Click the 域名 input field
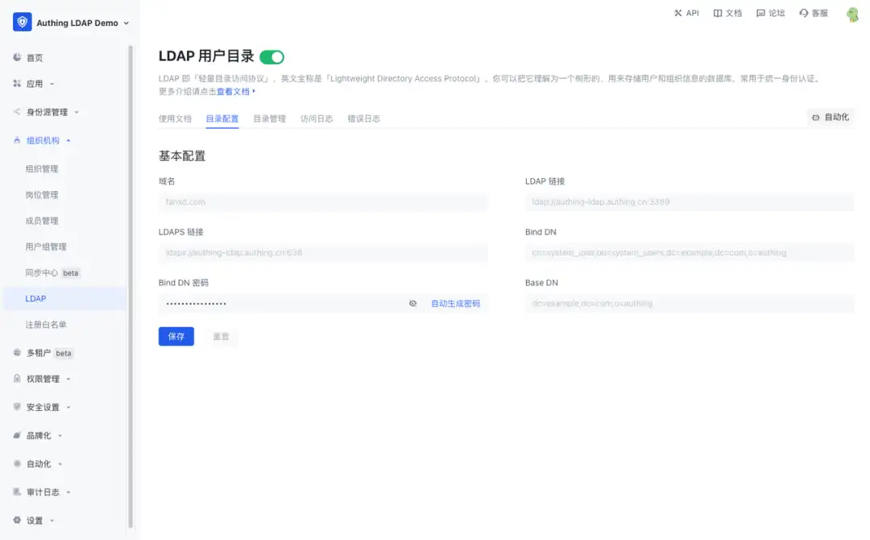Image resolution: width=870 pixels, height=540 pixels. coord(323,202)
